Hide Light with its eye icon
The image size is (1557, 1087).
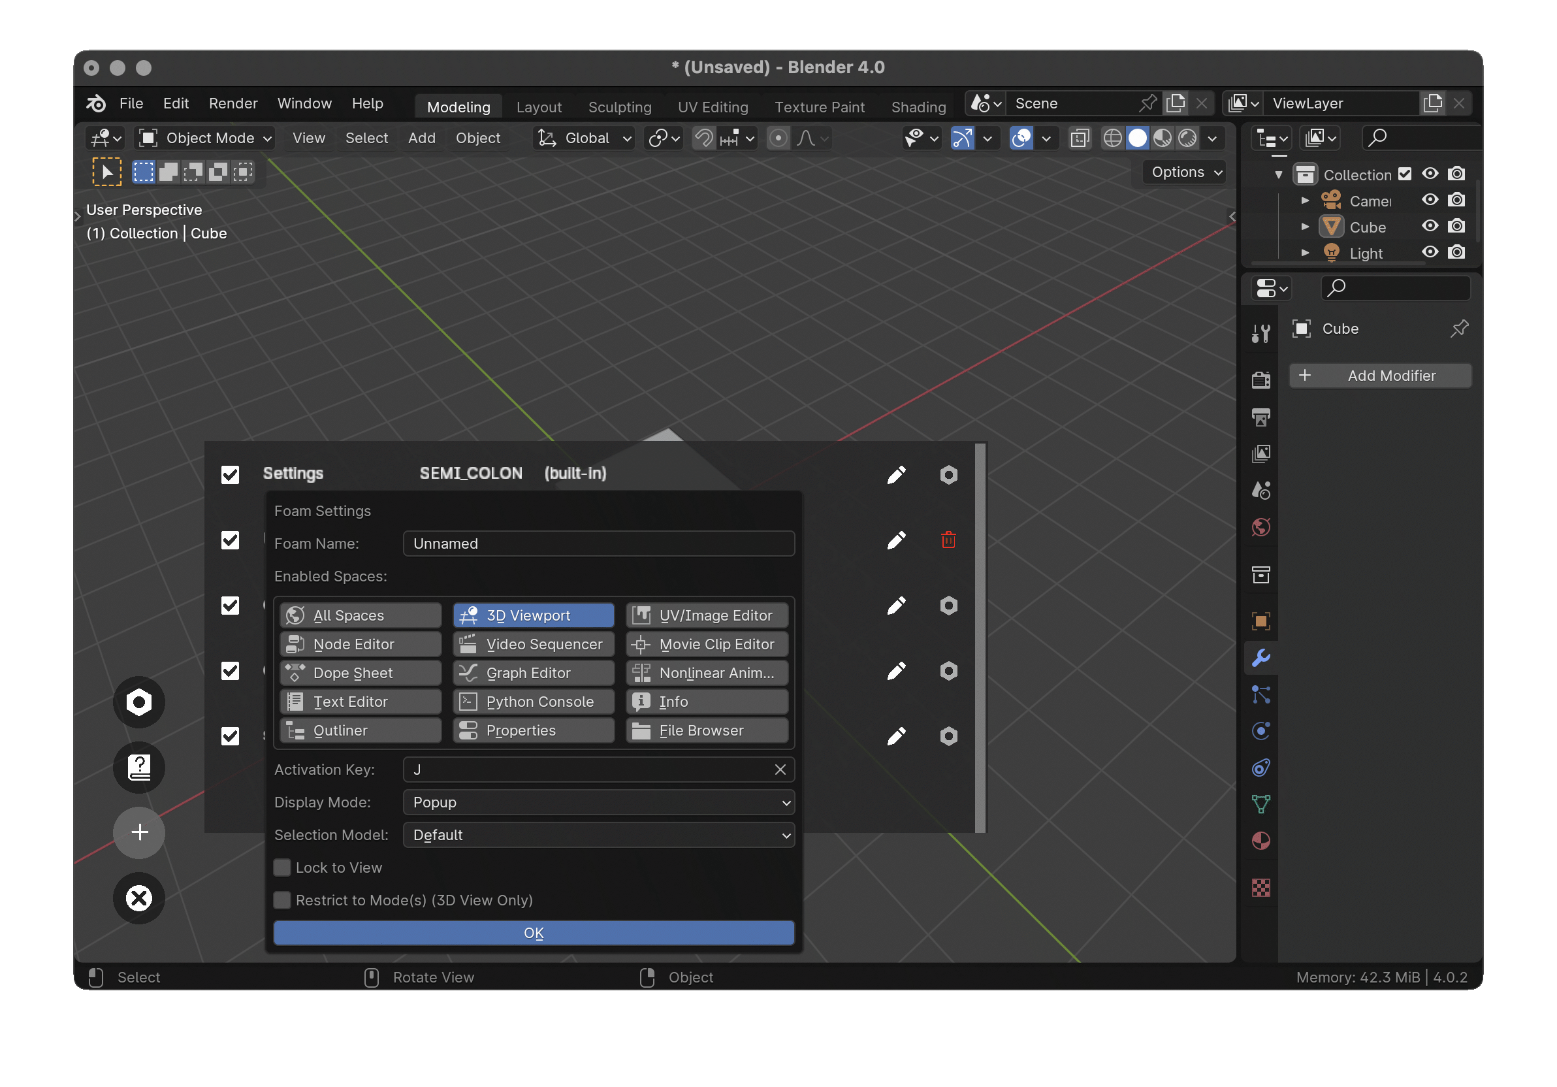click(x=1430, y=252)
